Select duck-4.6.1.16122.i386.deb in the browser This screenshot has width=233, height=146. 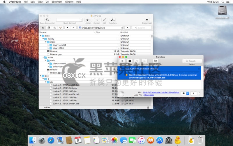tap(65, 91)
